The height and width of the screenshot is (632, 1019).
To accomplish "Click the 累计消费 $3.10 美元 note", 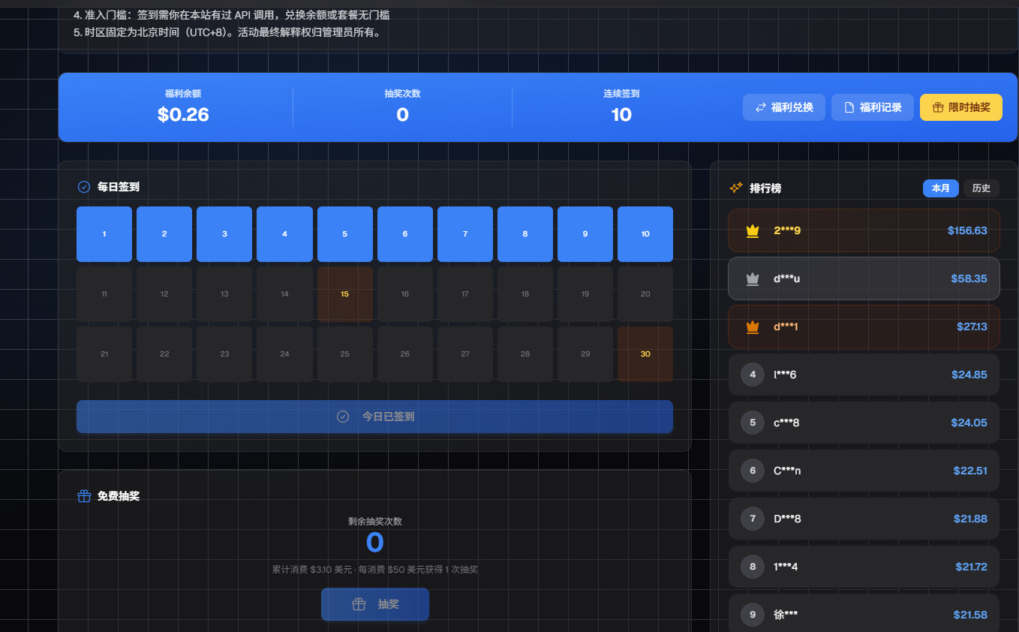I will click(374, 570).
